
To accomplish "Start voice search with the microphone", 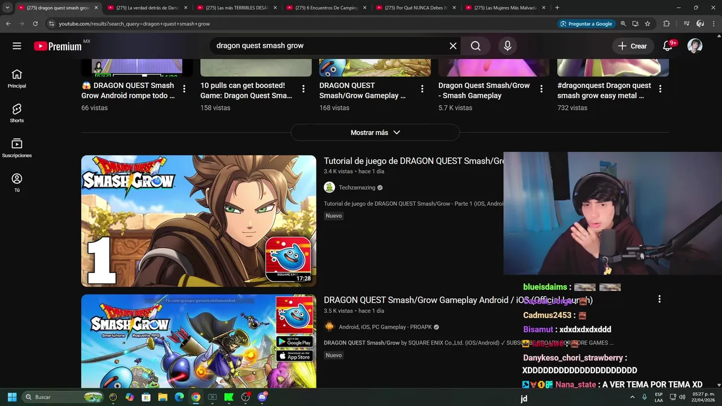I will coord(507,46).
